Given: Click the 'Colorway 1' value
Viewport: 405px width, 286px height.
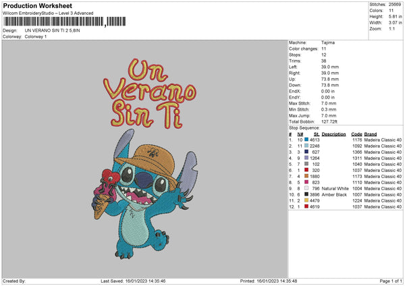Looking at the screenshot, I should pos(36,36).
